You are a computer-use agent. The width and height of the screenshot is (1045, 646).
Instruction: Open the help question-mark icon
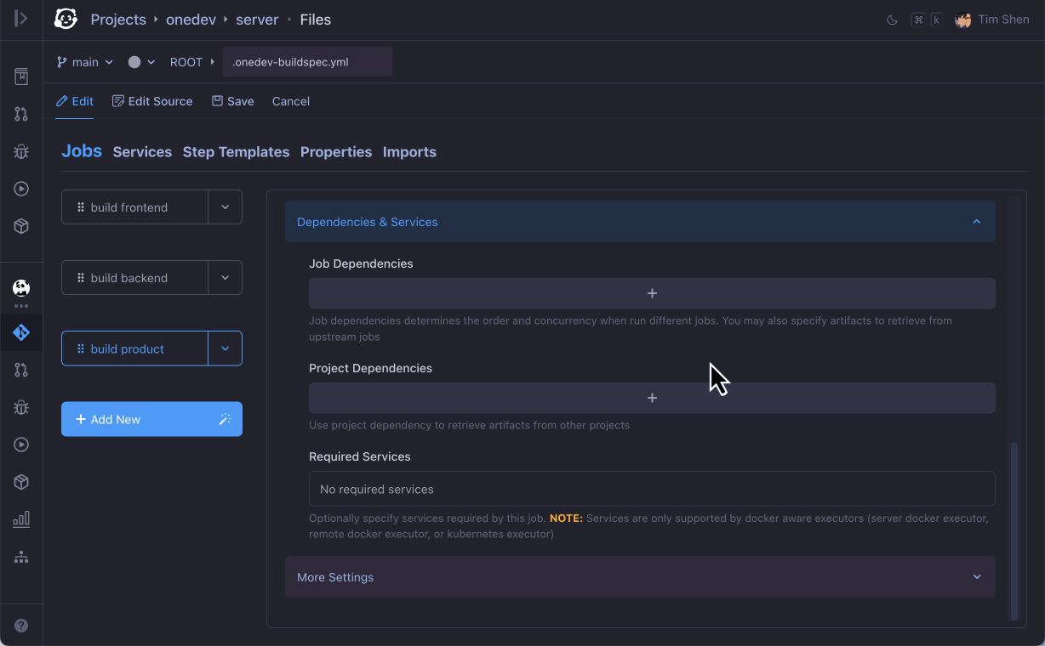[21, 624]
